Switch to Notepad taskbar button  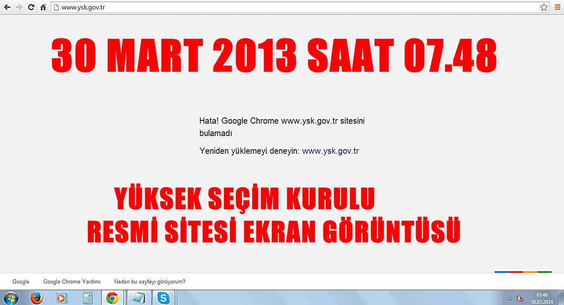coord(138,298)
